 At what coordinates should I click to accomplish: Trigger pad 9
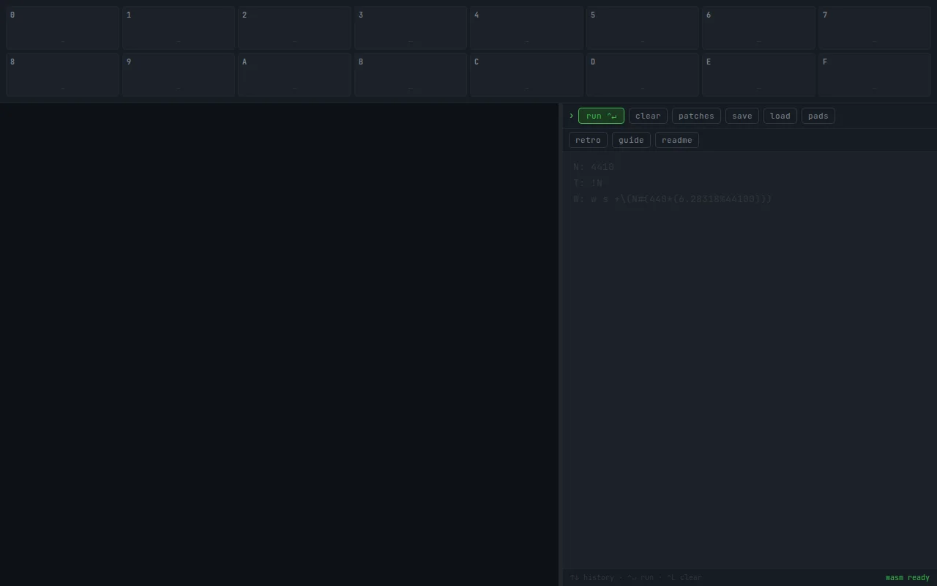click(179, 75)
